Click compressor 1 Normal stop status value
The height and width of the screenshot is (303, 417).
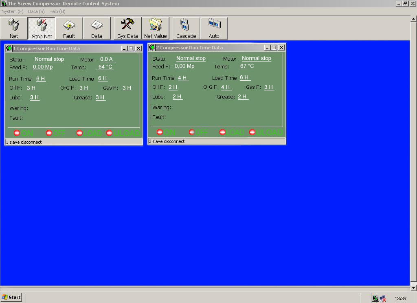coord(49,59)
